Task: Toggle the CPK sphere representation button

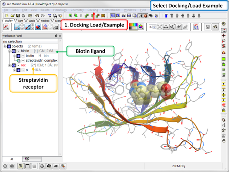Action: (x=37, y=27)
